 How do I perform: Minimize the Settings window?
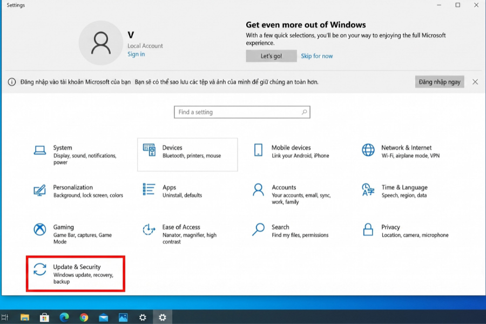(x=439, y=5)
